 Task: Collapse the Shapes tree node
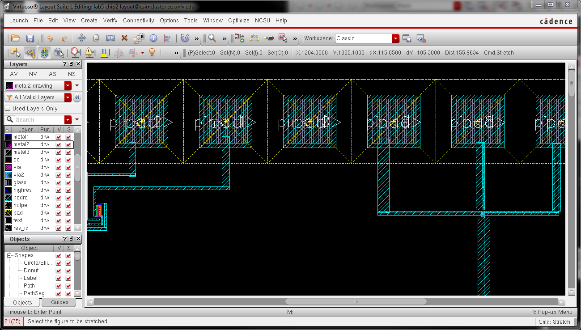tap(9, 255)
